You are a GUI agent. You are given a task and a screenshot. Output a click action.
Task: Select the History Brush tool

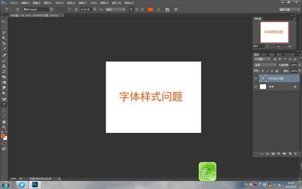tap(4, 72)
